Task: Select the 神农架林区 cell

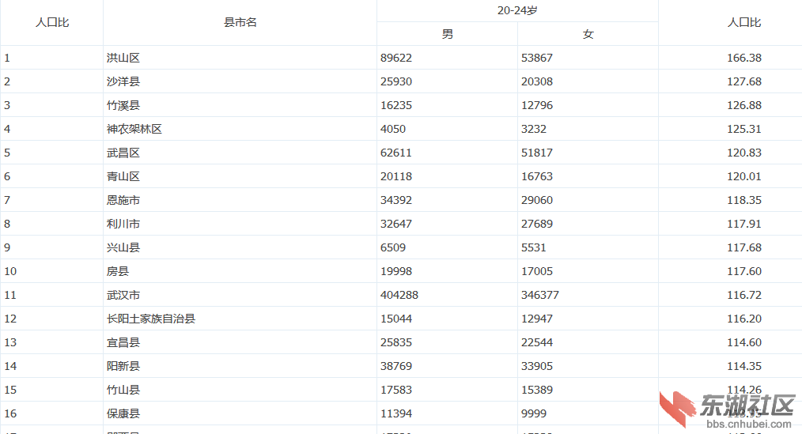Action: 240,129
